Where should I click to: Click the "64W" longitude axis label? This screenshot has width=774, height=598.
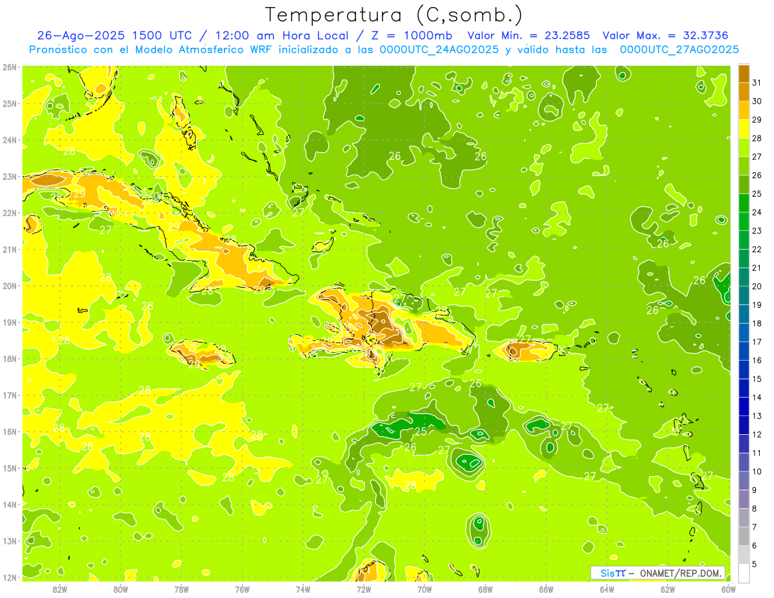(x=607, y=589)
